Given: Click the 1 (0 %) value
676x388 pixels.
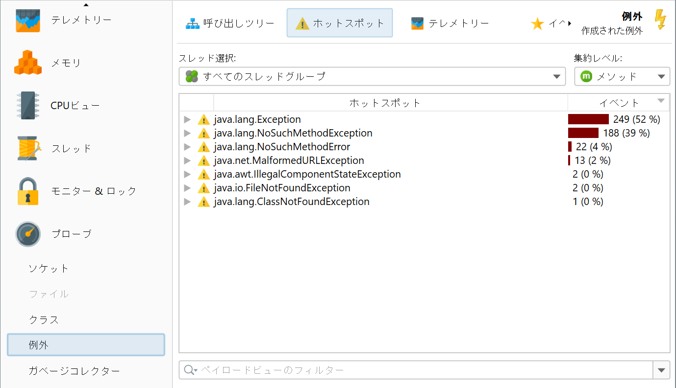Looking at the screenshot, I should (588, 202).
